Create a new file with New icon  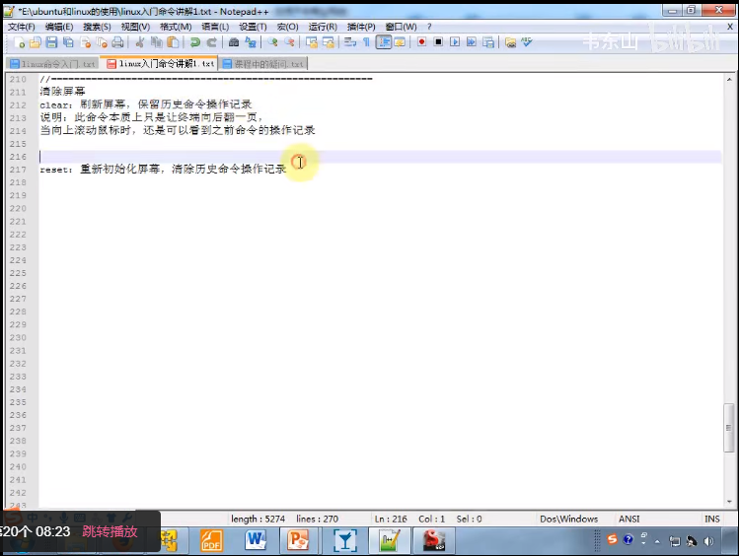20,42
